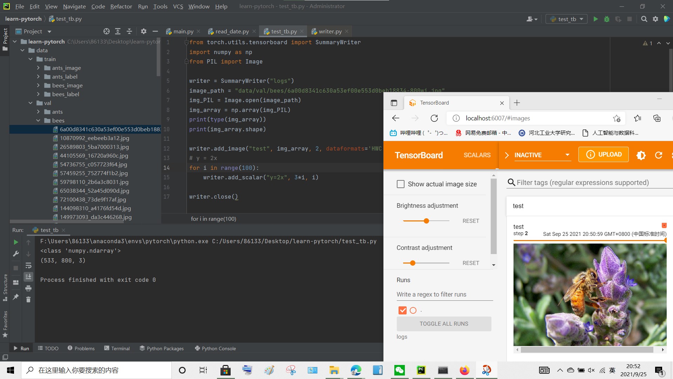
Task: Click the Contrast adjustment slider handle
Action: tap(413, 263)
